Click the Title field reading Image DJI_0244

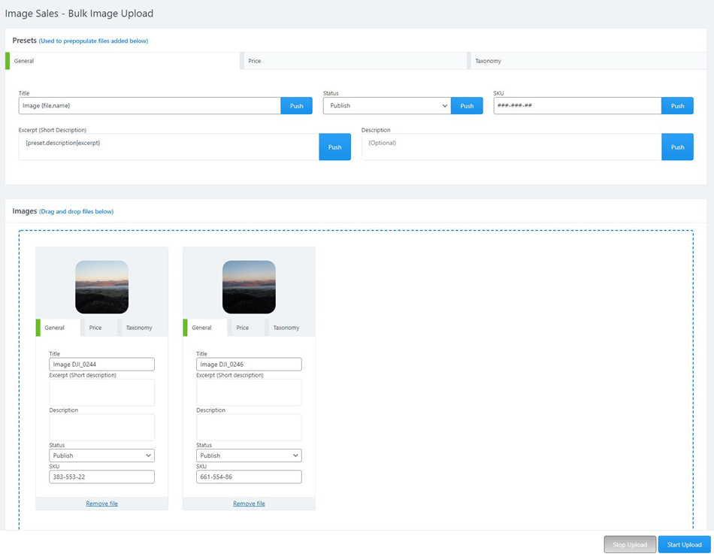click(101, 365)
